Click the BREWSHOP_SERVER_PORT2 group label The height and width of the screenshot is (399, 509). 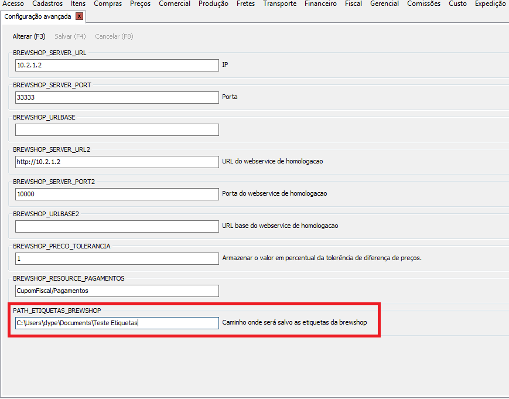coord(54,182)
